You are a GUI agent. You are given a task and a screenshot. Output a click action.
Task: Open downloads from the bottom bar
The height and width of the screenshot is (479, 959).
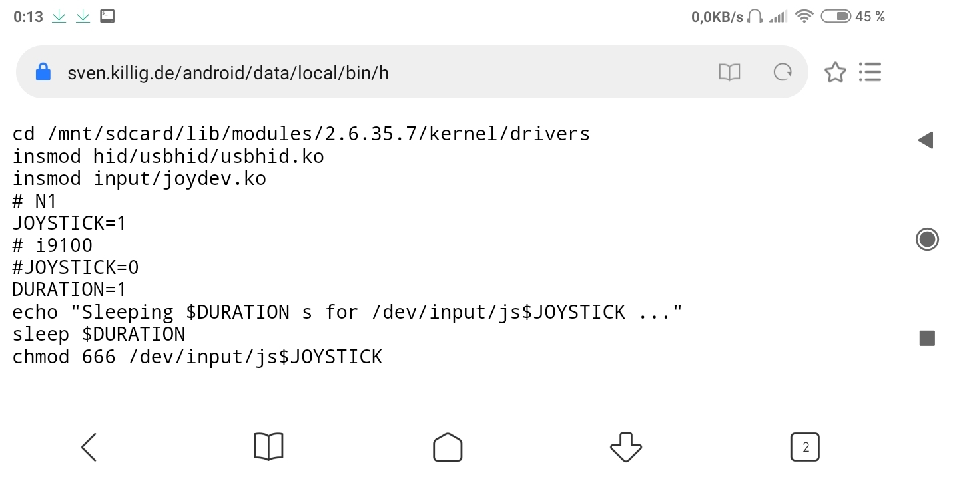click(626, 447)
